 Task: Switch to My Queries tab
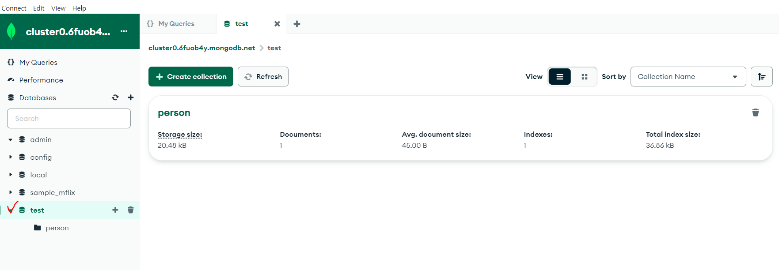(x=178, y=24)
